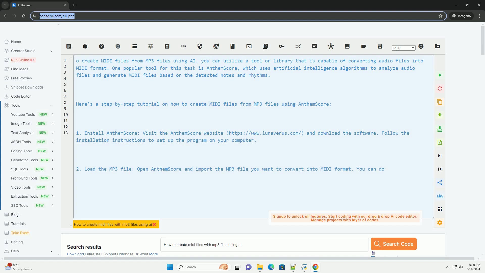Open Free Proxies in sidebar

(21, 78)
